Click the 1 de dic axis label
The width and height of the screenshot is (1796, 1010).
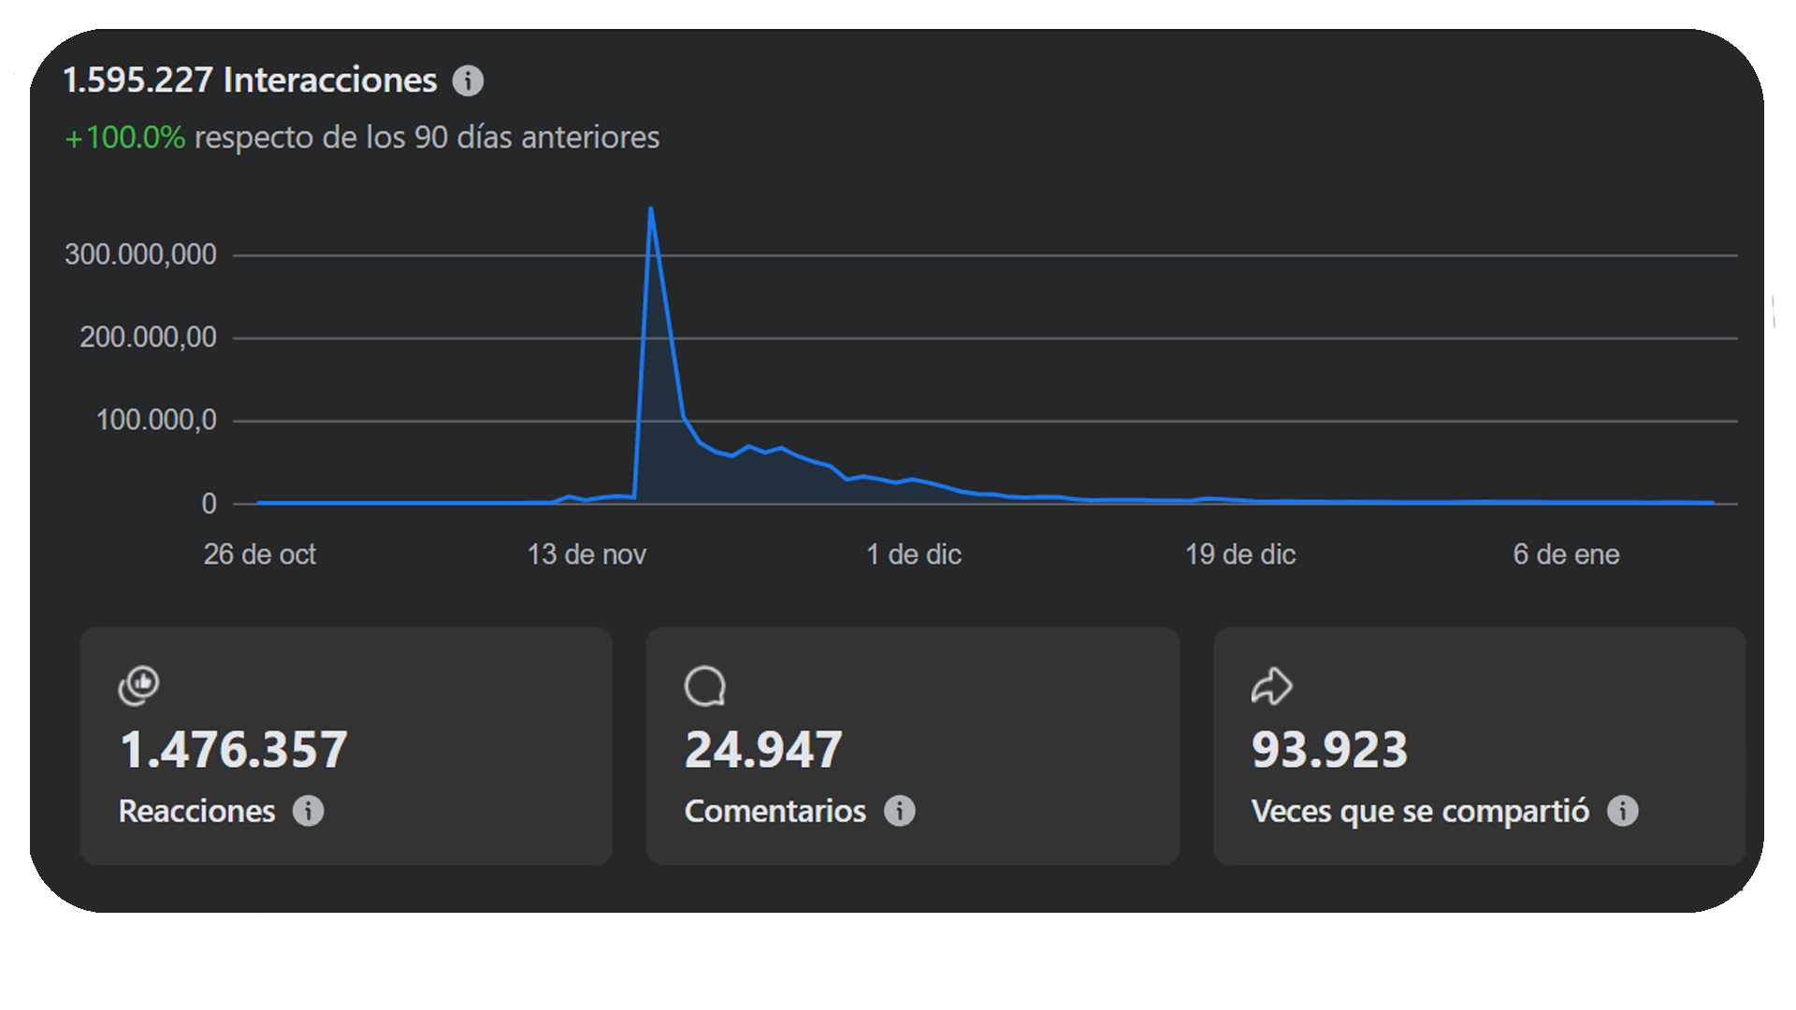point(914,555)
